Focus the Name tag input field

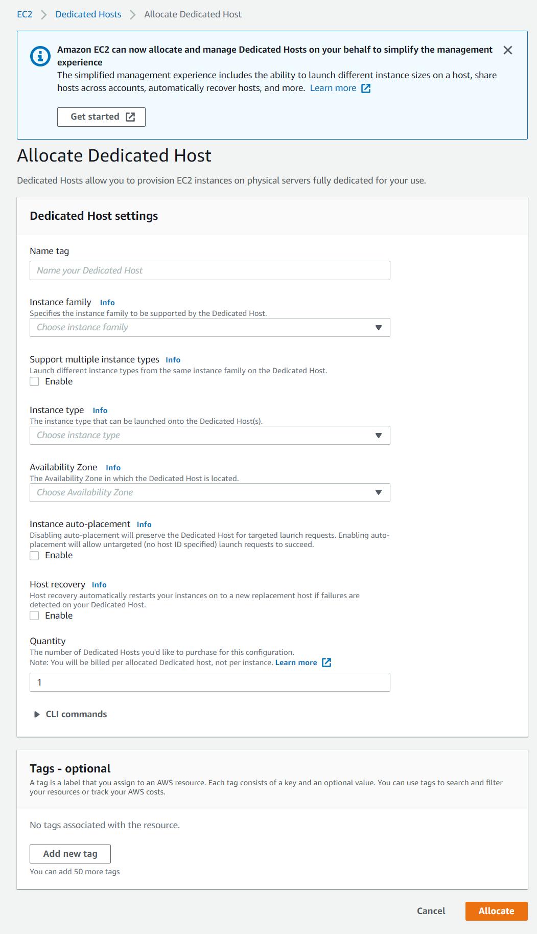coord(210,270)
